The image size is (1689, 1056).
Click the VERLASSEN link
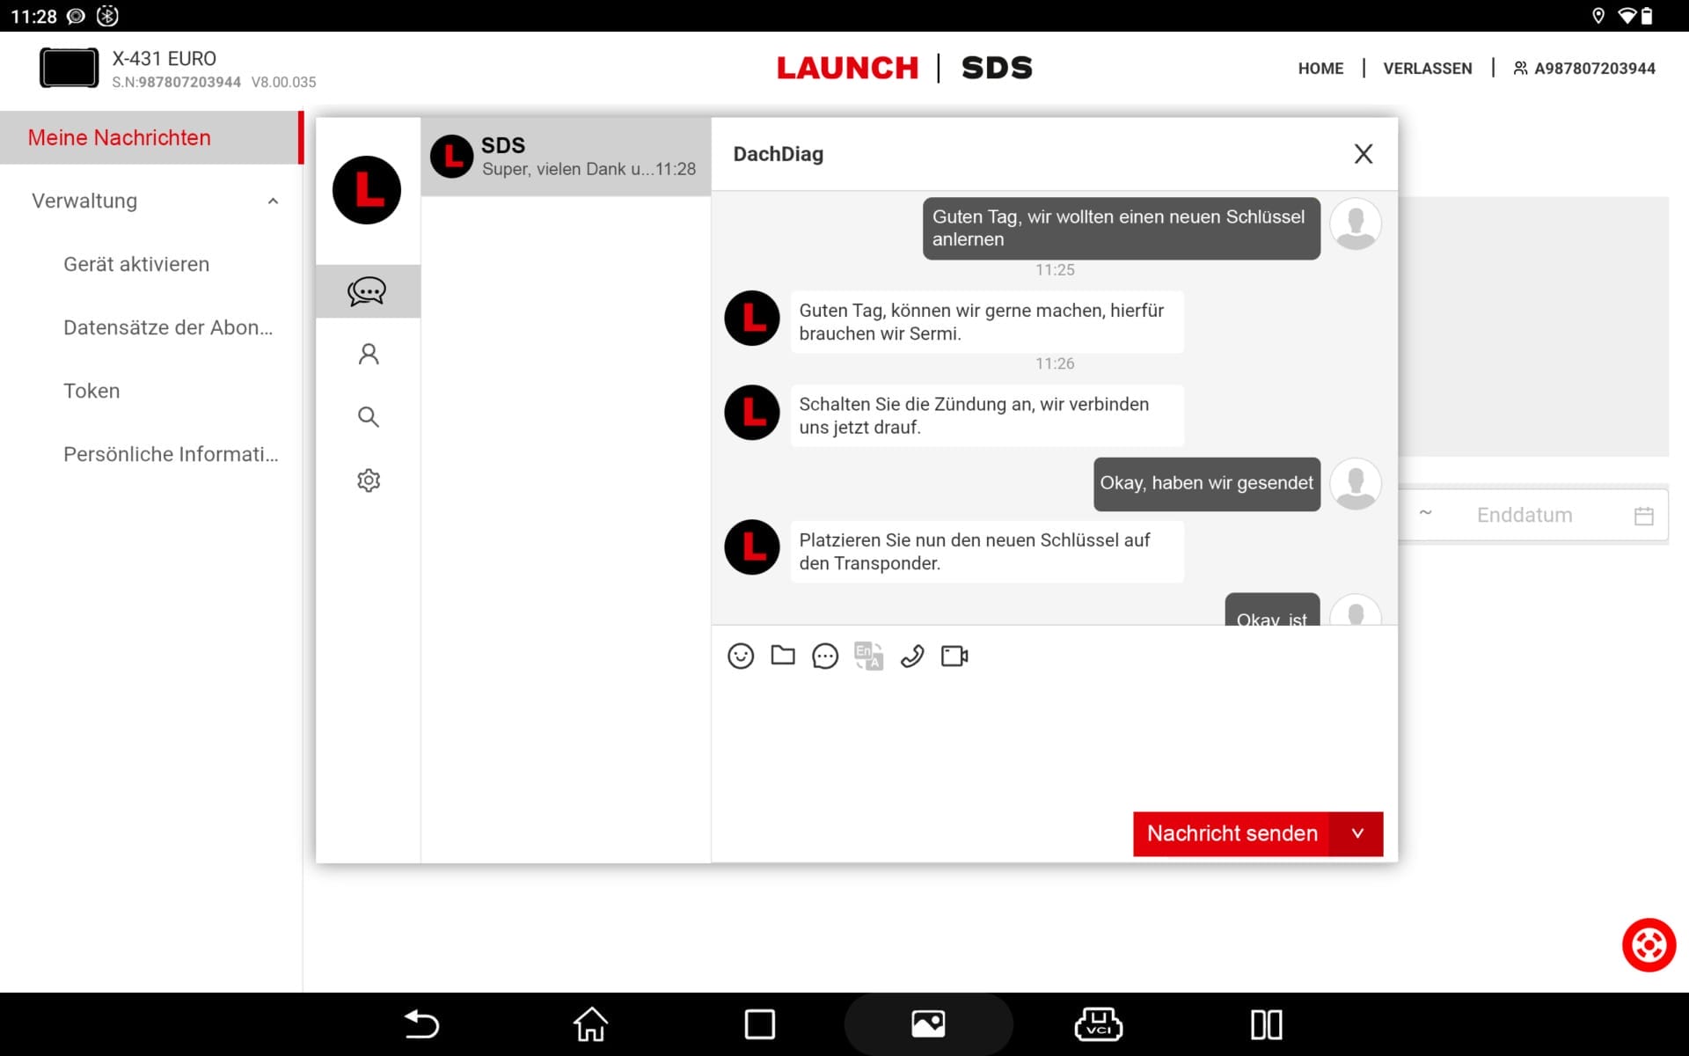[x=1427, y=69]
